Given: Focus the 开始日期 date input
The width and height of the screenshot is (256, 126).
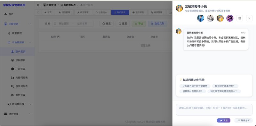Looking at the screenshot, I should pyautogui.click(x=64, y=24).
